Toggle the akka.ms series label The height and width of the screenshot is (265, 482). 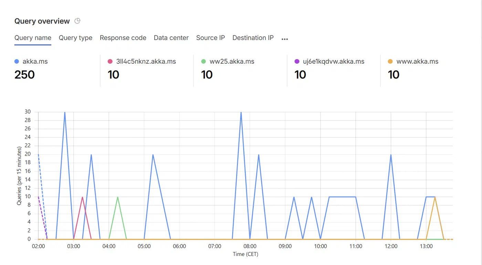point(35,62)
